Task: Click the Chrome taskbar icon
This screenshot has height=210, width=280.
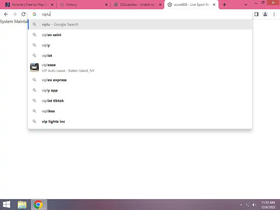Action: (38, 205)
